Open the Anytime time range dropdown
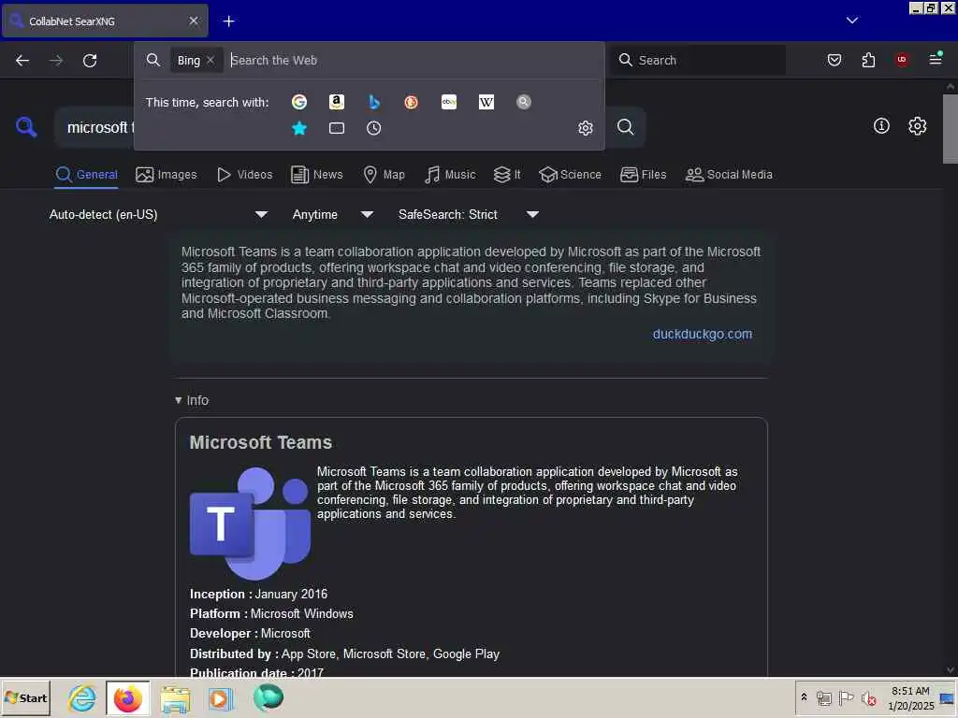 333,214
